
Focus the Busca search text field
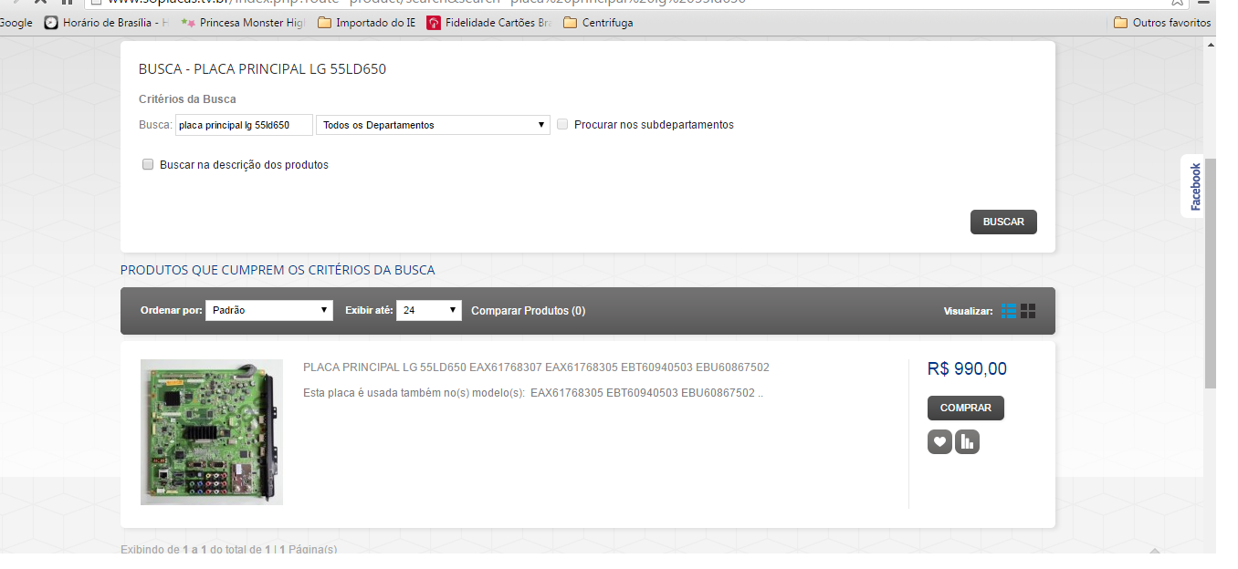tap(244, 125)
